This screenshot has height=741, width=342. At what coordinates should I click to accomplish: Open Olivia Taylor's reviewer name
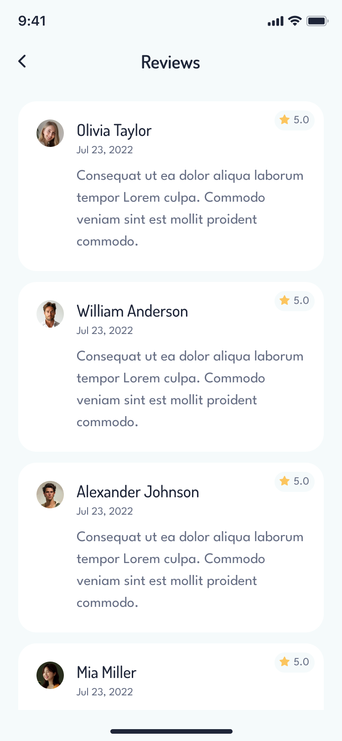pyautogui.click(x=114, y=131)
